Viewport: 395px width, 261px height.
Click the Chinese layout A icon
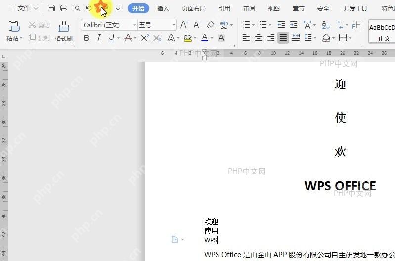[307, 25]
